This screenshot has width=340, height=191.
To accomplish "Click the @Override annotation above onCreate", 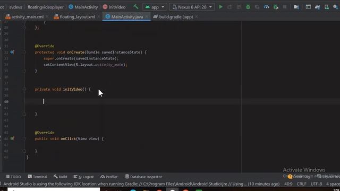I will click(45, 46).
